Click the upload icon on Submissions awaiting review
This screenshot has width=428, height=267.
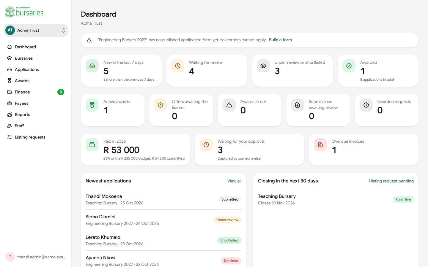(298, 105)
